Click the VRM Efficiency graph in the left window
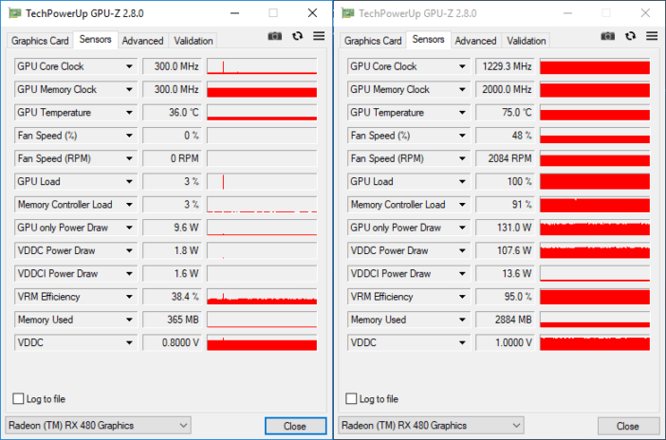Image resolution: width=666 pixels, height=440 pixels. 262,297
